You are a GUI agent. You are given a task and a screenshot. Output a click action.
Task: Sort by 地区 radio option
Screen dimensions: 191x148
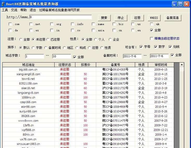click(x=64, y=48)
